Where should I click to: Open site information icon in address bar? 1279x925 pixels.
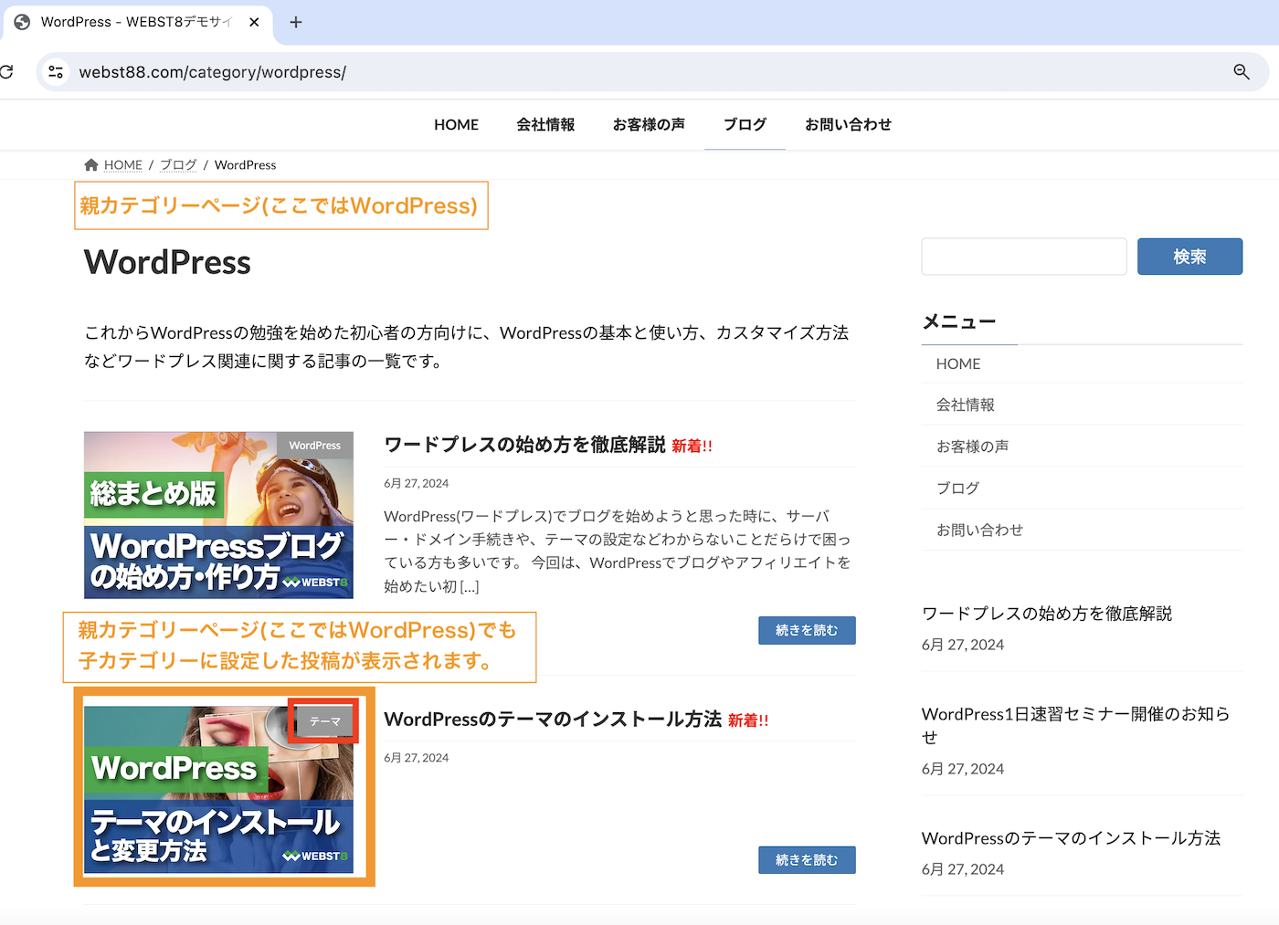pyautogui.click(x=56, y=71)
